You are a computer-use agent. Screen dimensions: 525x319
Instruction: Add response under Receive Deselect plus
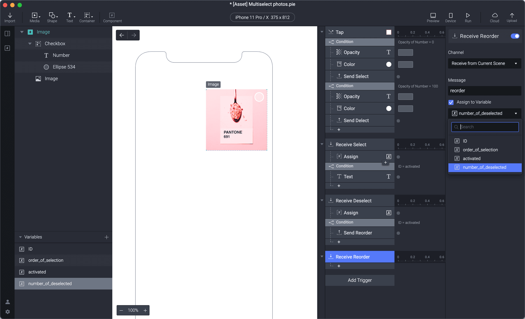click(x=339, y=242)
